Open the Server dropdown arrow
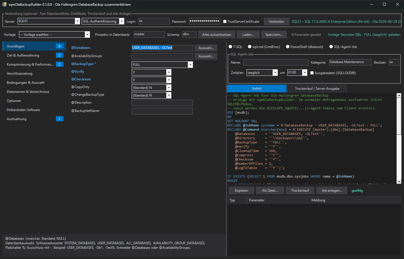Viewport: 404px width, 259px height. click(77, 21)
